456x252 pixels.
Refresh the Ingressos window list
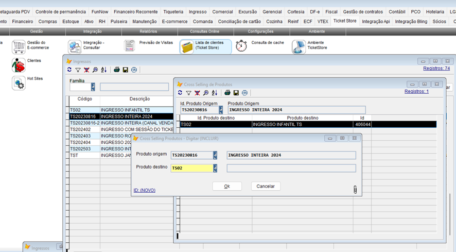click(x=69, y=70)
